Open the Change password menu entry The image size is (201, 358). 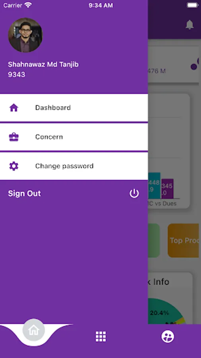tap(74, 166)
